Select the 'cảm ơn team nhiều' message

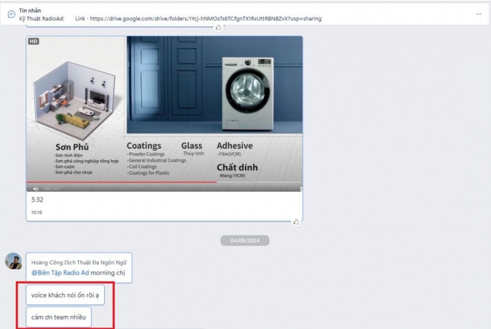[58, 317]
